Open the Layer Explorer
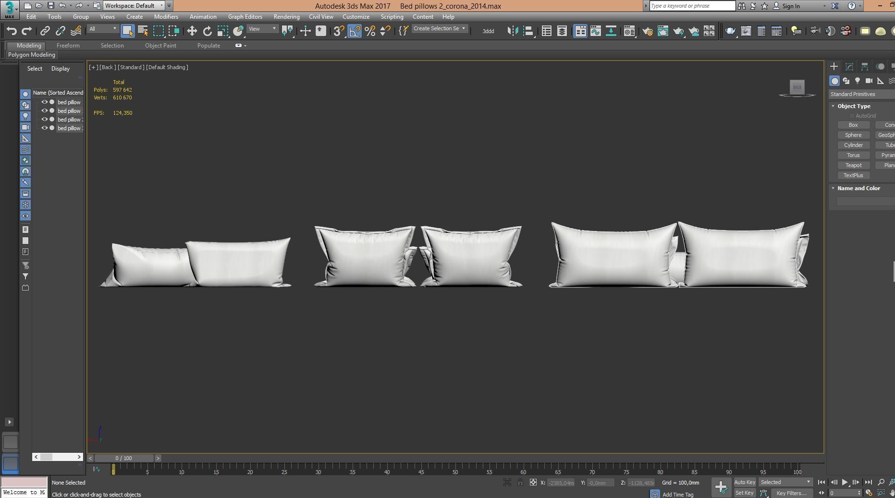 click(562, 31)
